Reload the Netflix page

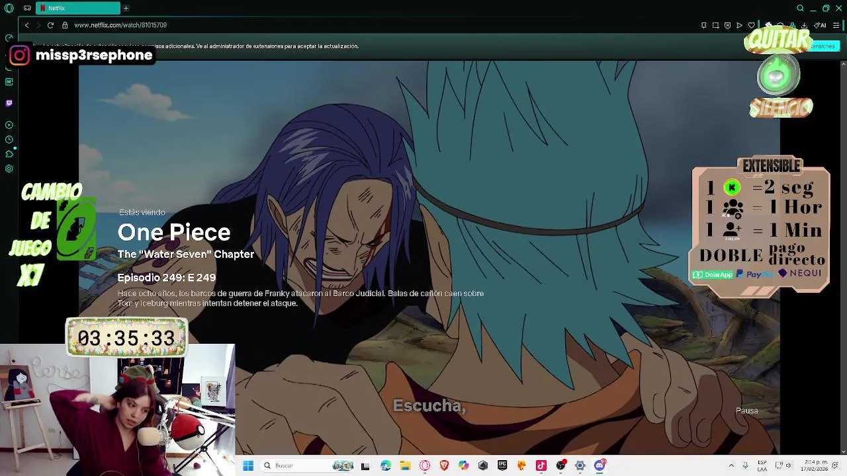[50, 25]
